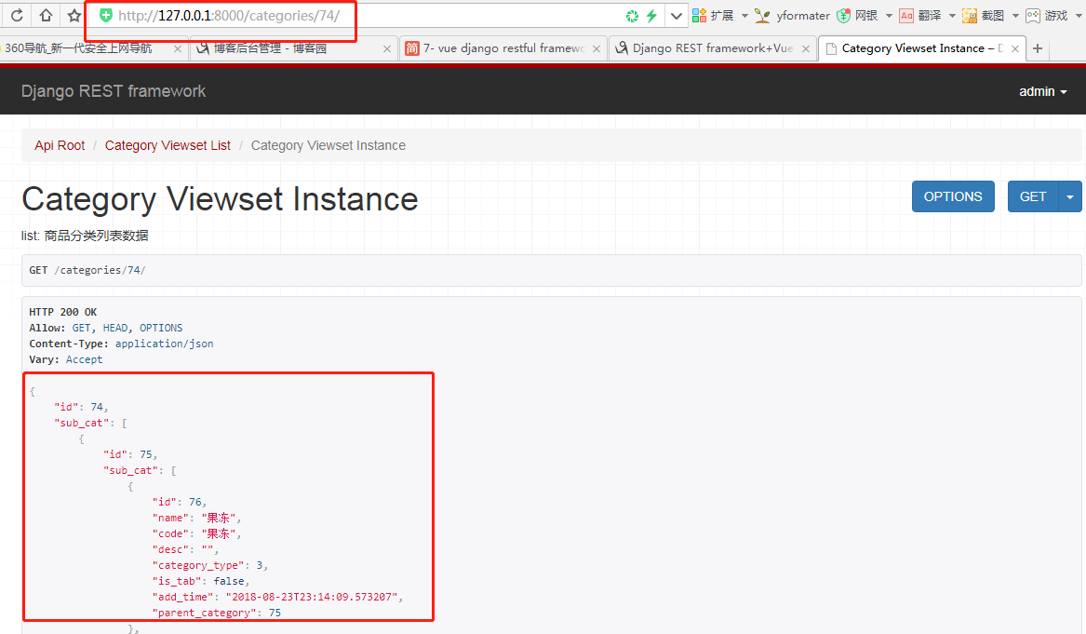Click the 'list: 商品分类列表数据' description
Screen dimensions: 1086x634
click(x=85, y=236)
